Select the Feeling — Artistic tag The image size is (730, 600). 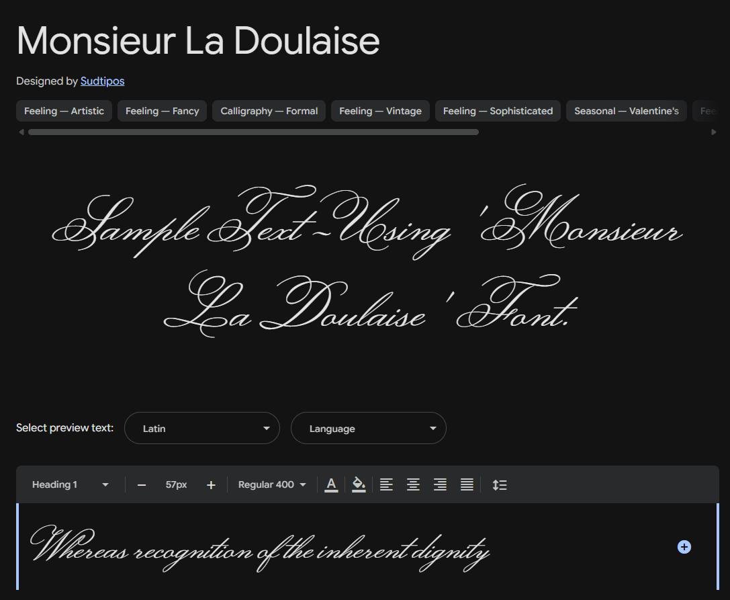tap(64, 111)
